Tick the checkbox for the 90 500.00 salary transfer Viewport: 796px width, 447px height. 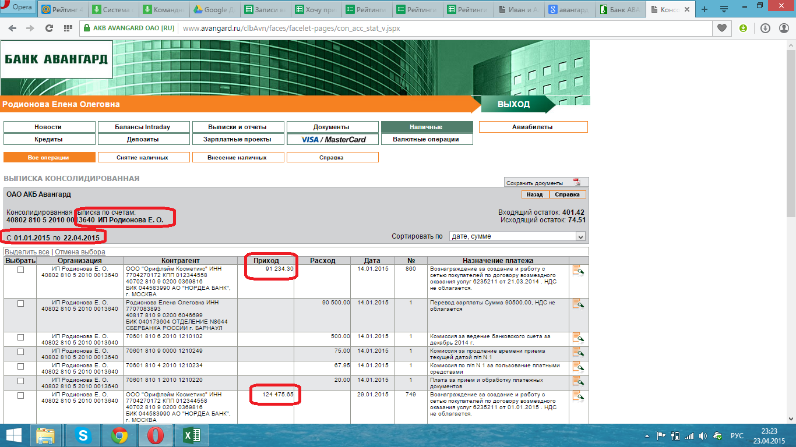pos(20,303)
